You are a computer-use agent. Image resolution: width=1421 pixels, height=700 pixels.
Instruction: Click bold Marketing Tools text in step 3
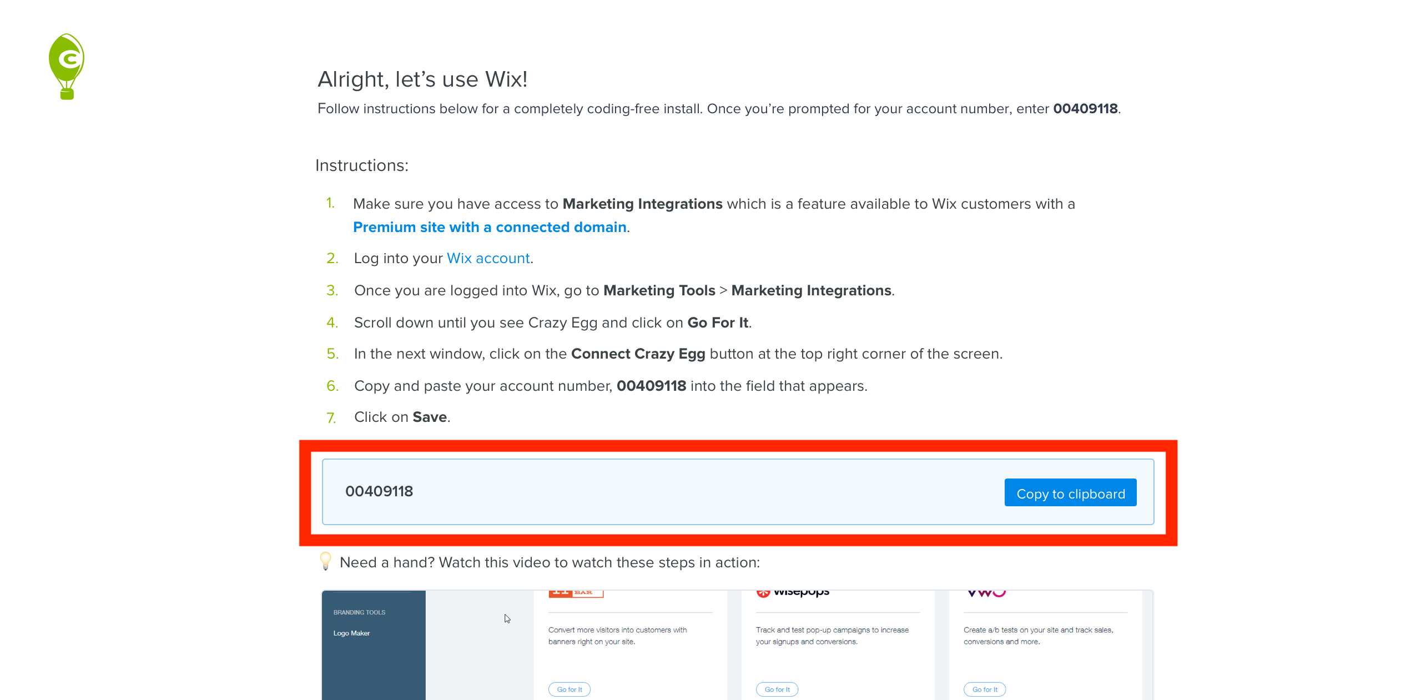(x=659, y=290)
